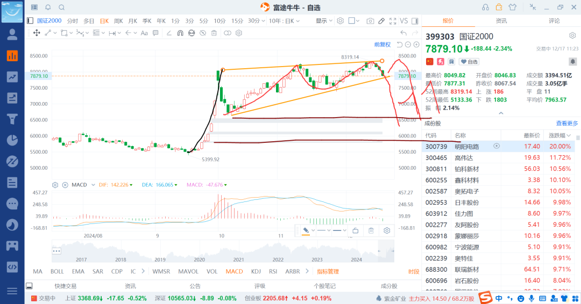
Task: Collapse quote details chevron above 成份股
Action: tap(501, 113)
